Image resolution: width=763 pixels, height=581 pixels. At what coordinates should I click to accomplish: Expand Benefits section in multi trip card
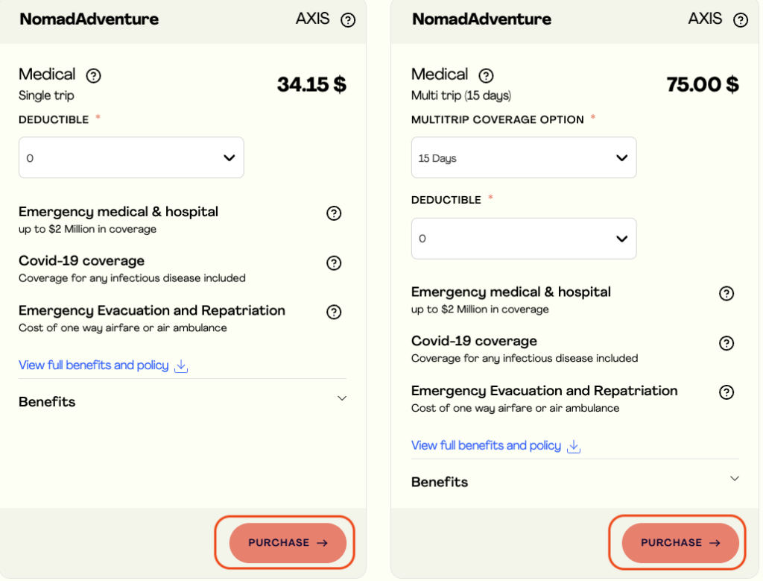(735, 479)
